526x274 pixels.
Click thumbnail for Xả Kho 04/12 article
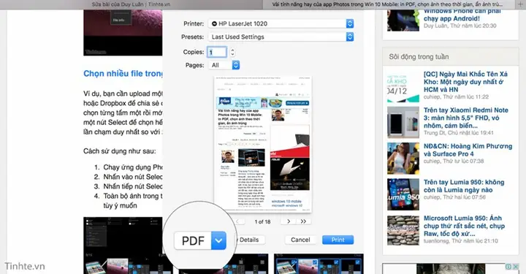pyautogui.click(x=403, y=86)
